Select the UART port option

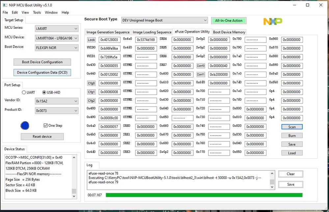(29, 92)
